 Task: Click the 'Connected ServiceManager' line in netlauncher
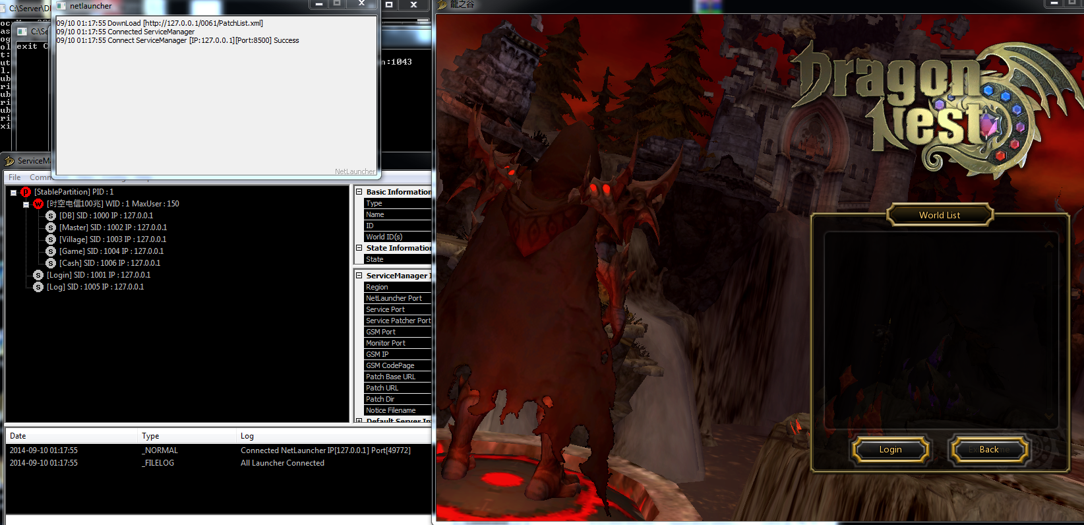125,32
